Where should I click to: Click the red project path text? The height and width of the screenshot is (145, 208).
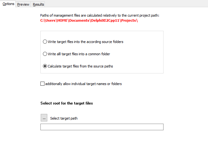tap(89, 21)
